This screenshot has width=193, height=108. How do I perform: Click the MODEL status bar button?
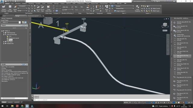pos(126,103)
